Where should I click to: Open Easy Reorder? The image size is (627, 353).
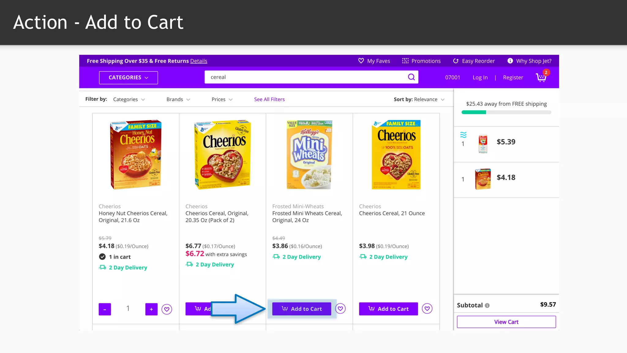[474, 61]
